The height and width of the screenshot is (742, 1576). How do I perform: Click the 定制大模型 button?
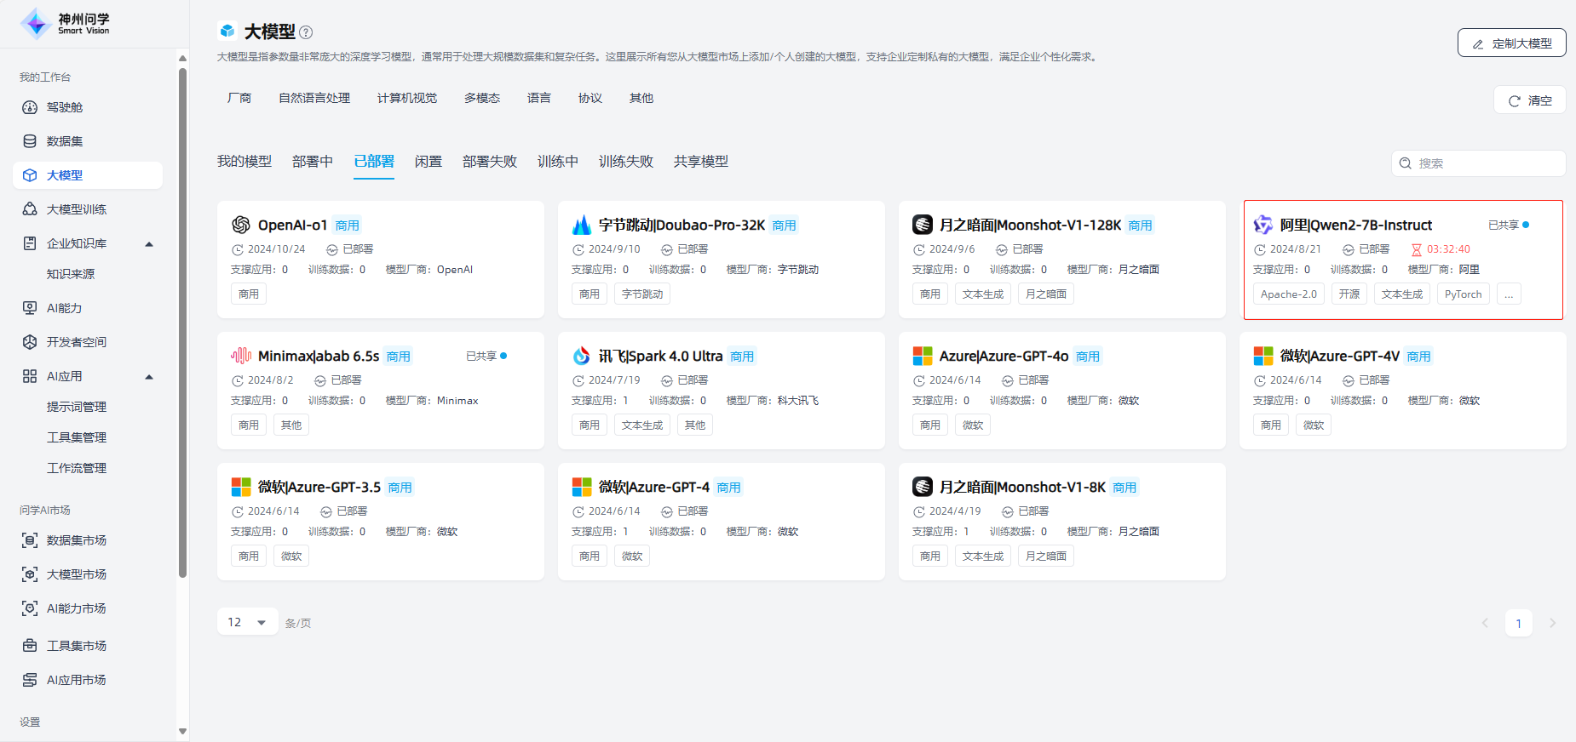tap(1511, 43)
